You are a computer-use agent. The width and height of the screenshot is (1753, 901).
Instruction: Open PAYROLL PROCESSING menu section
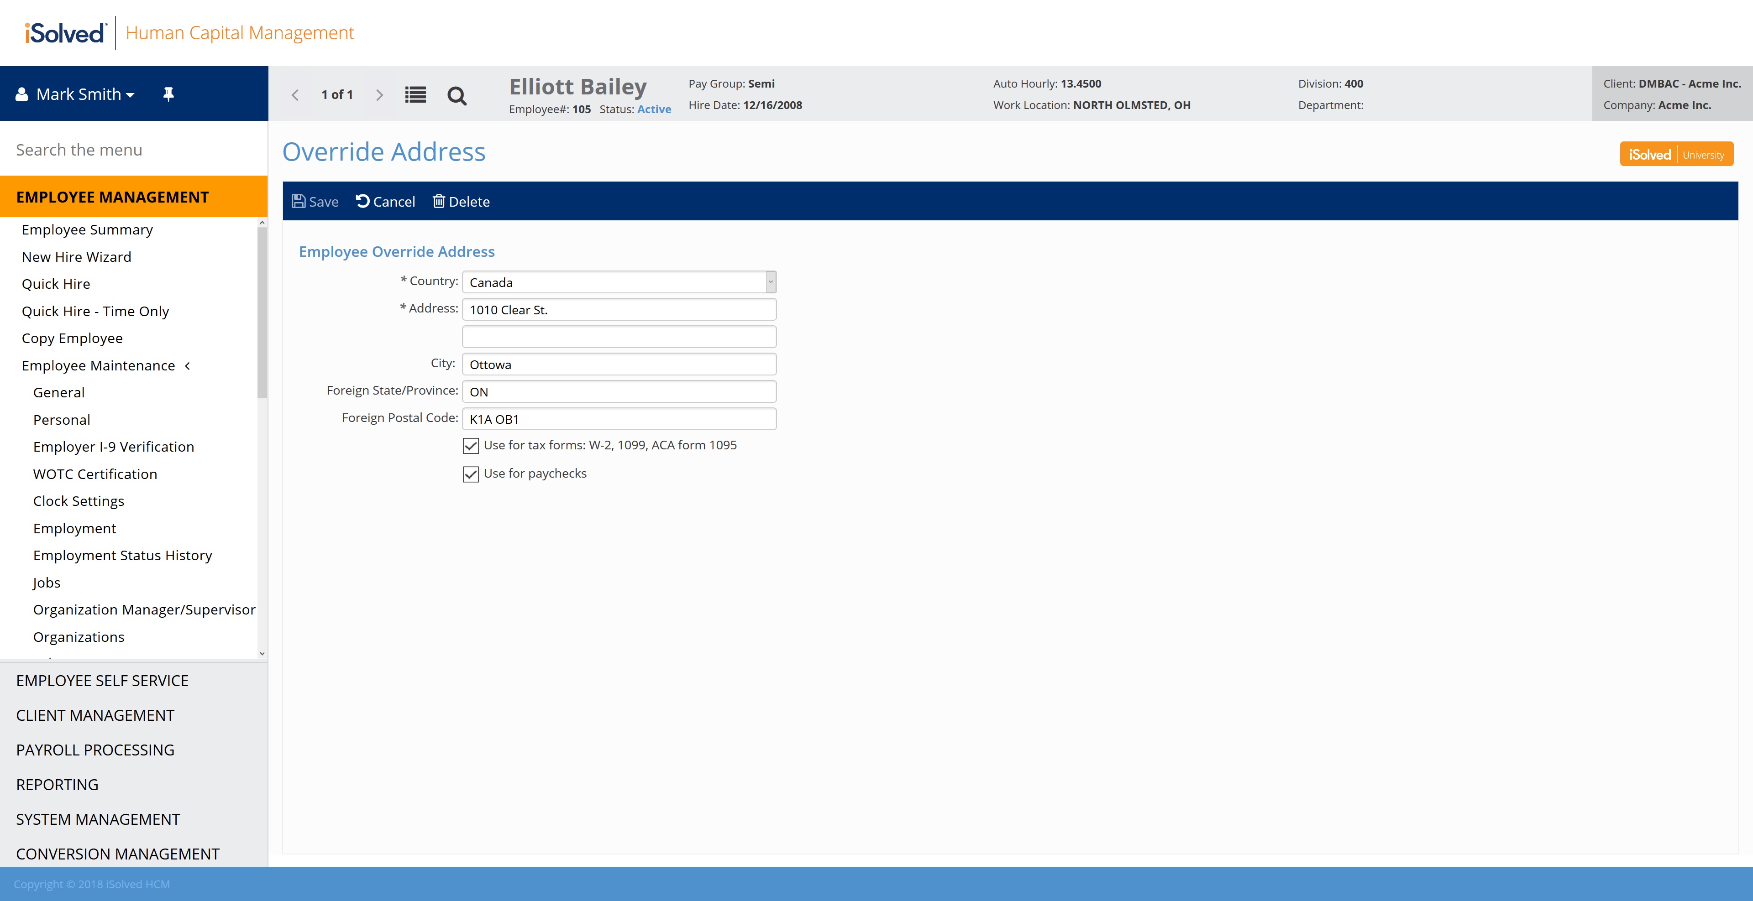click(x=95, y=750)
